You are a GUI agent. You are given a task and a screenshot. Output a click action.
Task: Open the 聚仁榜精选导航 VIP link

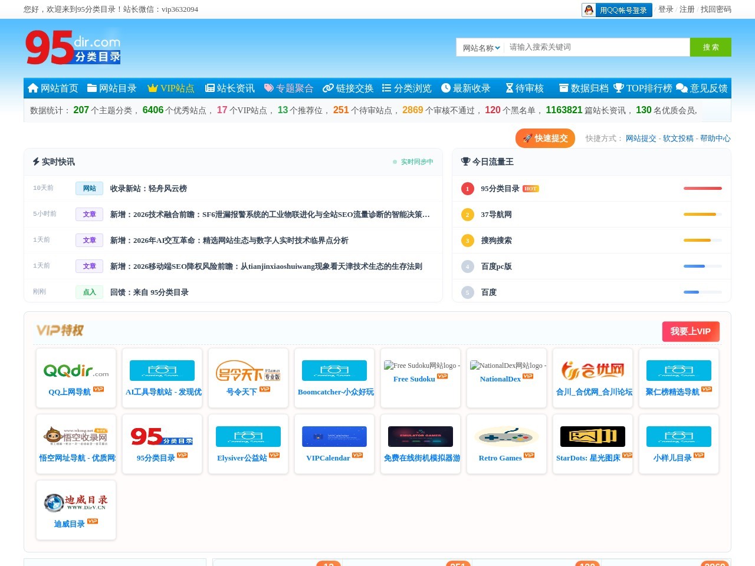(672, 392)
